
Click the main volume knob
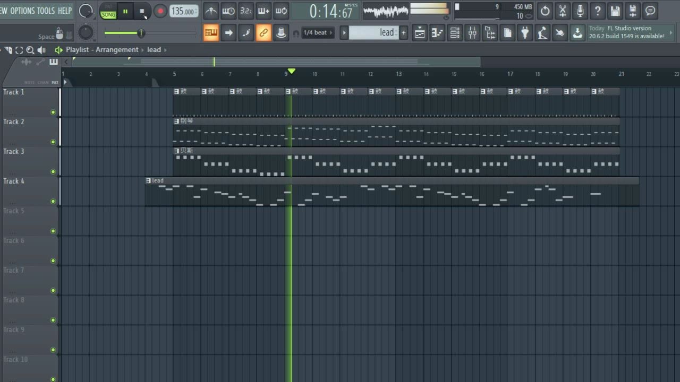coord(85,11)
